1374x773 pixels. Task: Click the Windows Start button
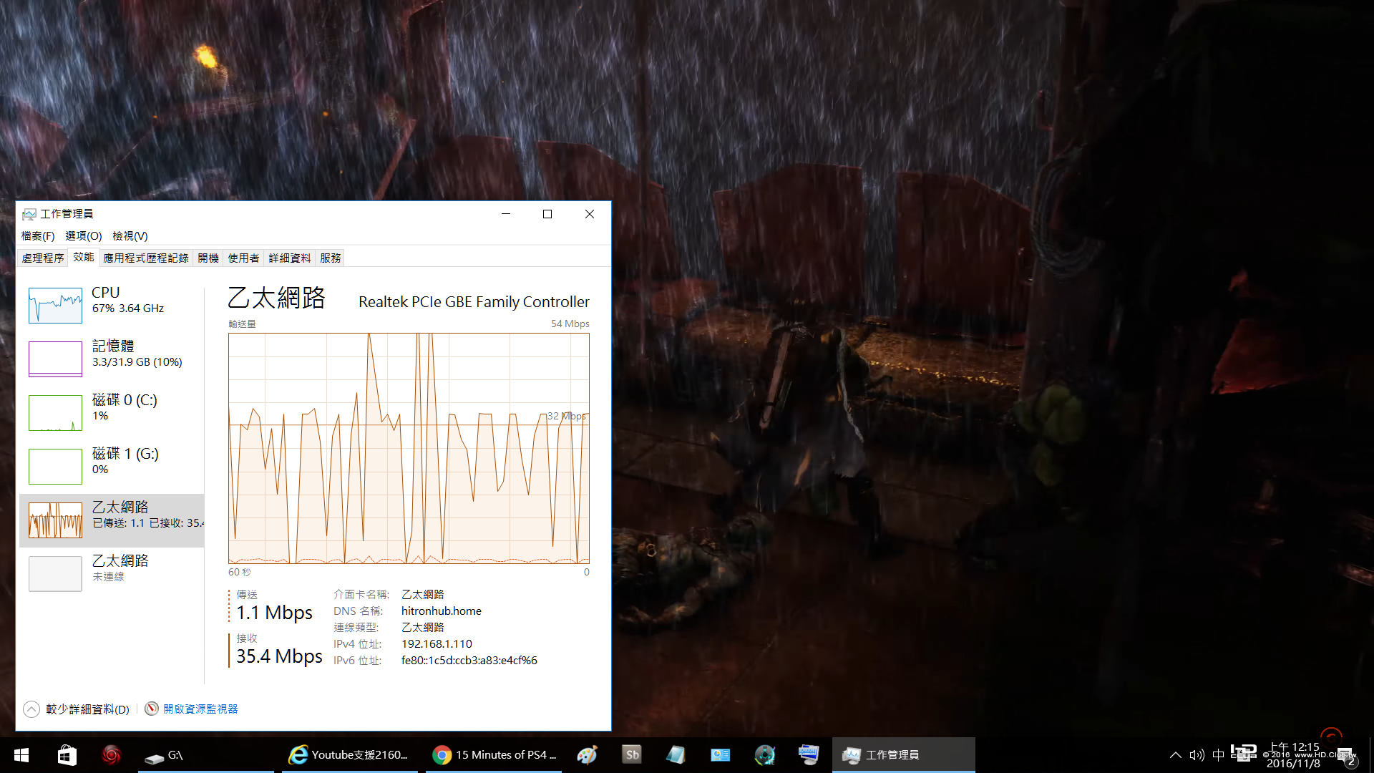tap(21, 755)
